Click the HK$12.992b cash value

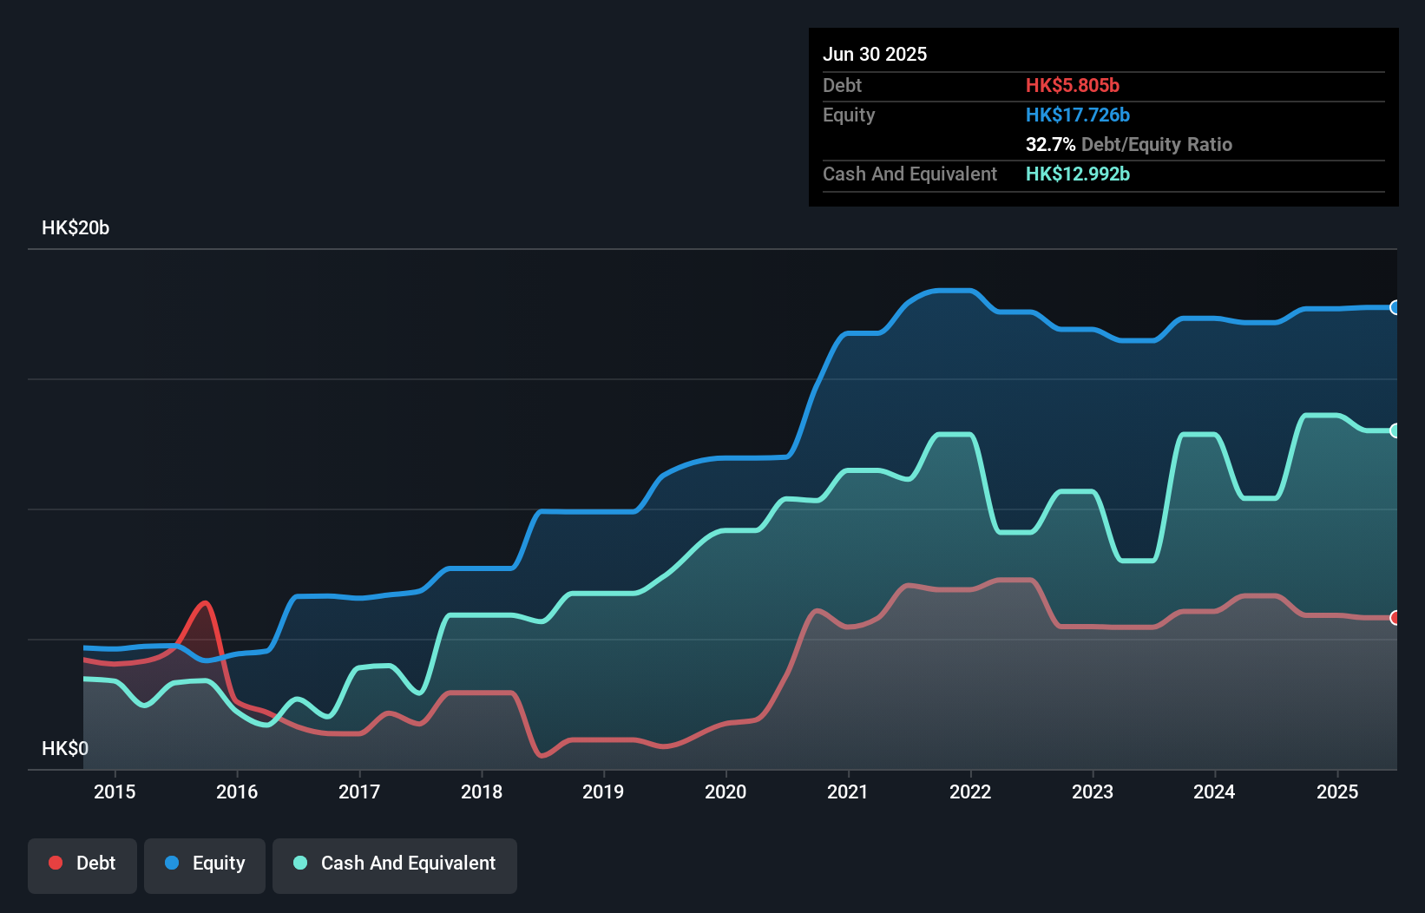(x=1078, y=174)
